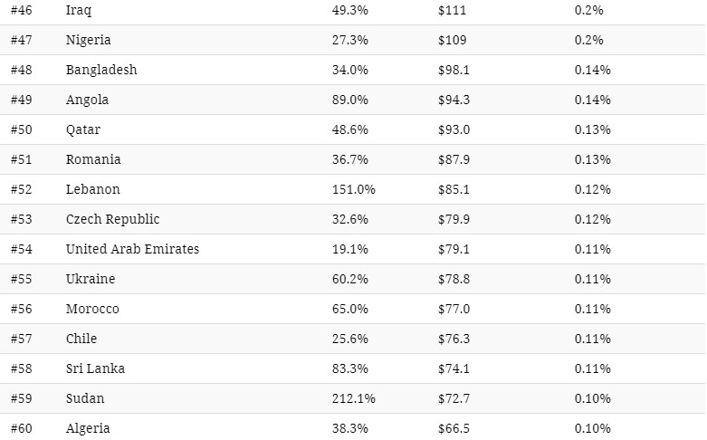Viewport: 707px width, 440px height.
Task: Select the Angola country cell
Action: (x=87, y=100)
